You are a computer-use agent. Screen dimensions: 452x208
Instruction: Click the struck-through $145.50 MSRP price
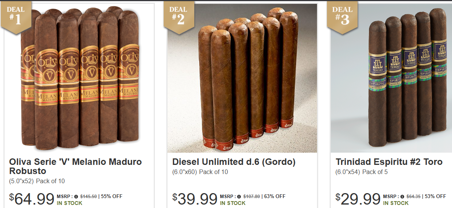coord(88,197)
